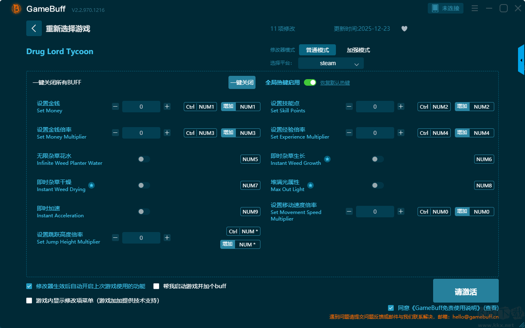The image size is (525, 328).
Task: Click the heart favorite icon
Action: pyautogui.click(x=404, y=29)
